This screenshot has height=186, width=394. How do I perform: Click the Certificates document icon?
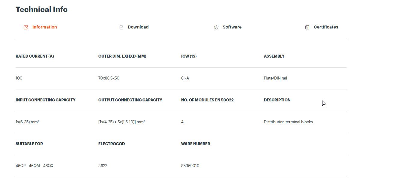(x=307, y=27)
